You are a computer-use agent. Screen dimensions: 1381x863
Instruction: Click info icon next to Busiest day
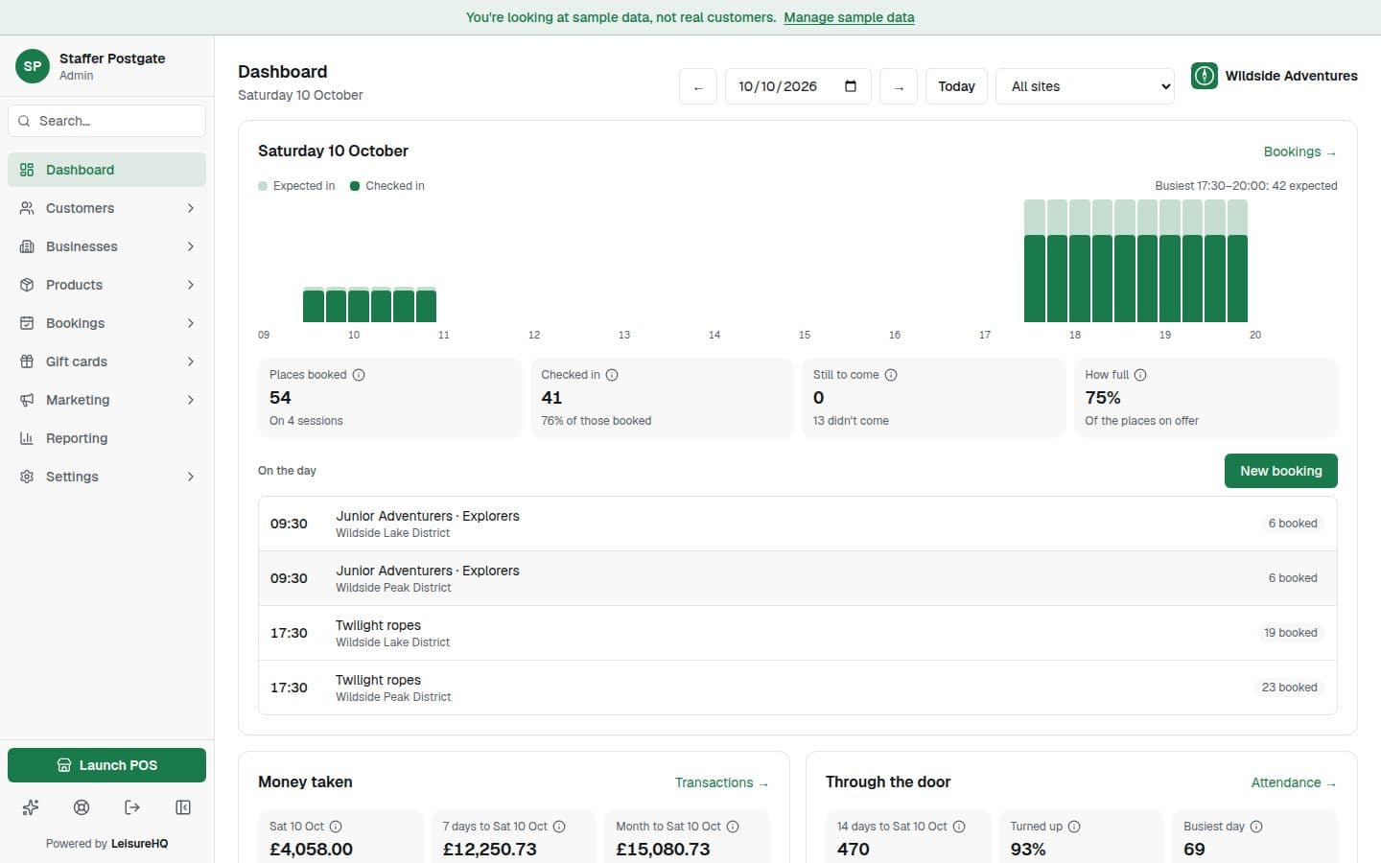tap(1256, 827)
